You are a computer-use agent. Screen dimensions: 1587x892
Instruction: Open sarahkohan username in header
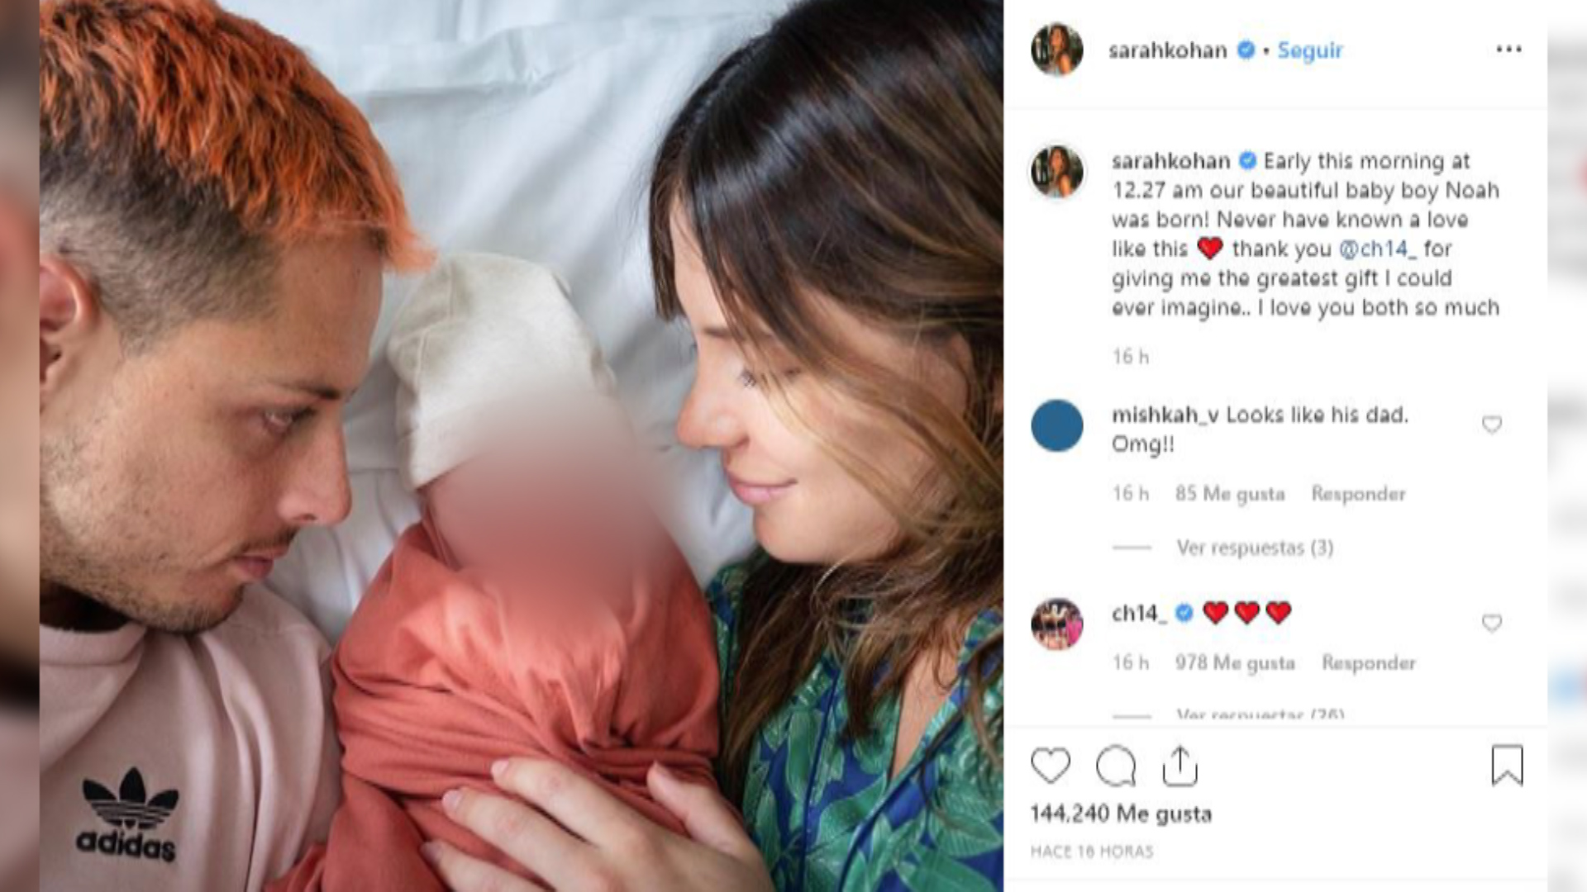pyautogui.click(x=1167, y=50)
